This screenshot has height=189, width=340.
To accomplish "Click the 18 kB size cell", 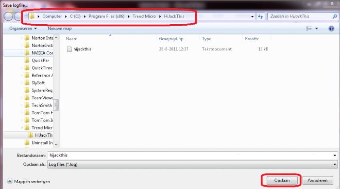I will coord(263,49).
